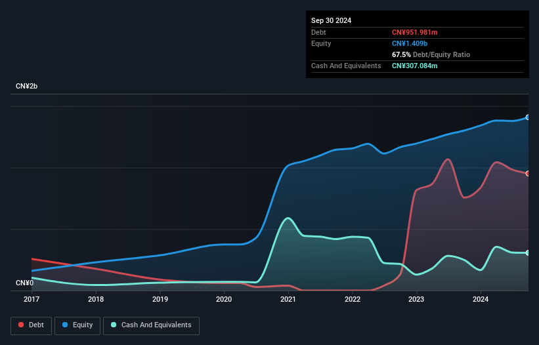This screenshot has height=345, width=539.
Task: Click the 2021 x-axis label
Action: click(288, 299)
